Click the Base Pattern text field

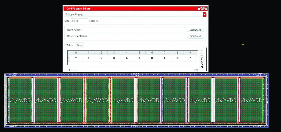coord(134,29)
